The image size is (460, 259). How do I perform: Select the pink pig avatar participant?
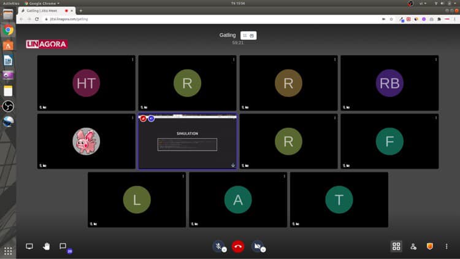pyautogui.click(x=86, y=141)
